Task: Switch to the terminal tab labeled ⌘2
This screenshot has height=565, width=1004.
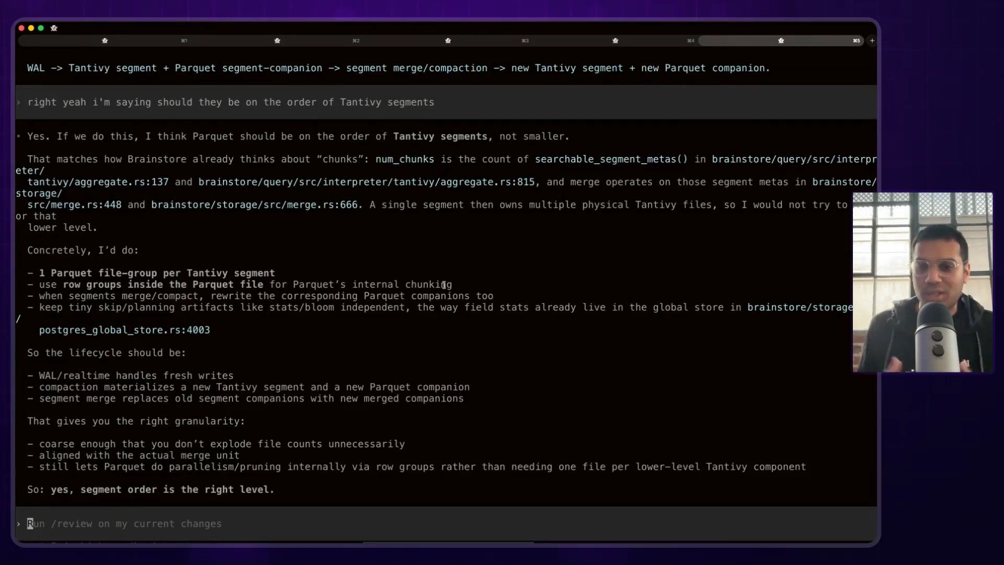Action: click(x=277, y=40)
